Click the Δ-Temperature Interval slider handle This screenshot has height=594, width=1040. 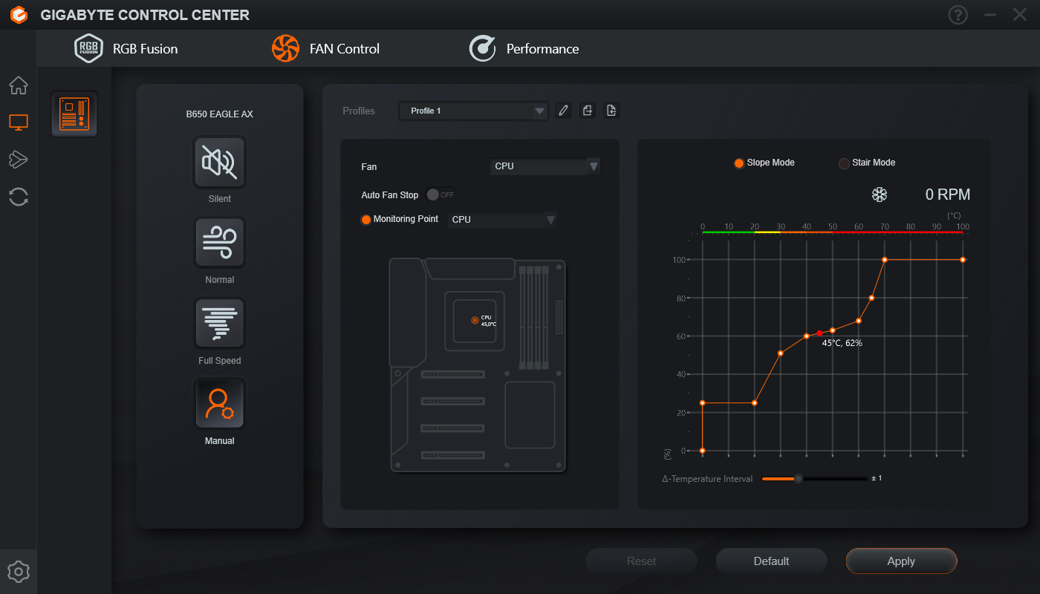click(x=799, y=479)
